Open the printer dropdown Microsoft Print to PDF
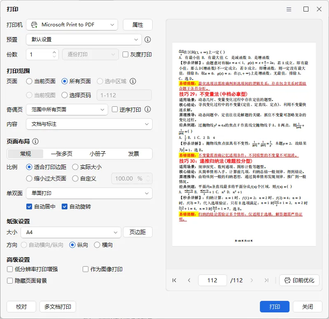This screenshot has width=329, height=319. coord(72,25)
